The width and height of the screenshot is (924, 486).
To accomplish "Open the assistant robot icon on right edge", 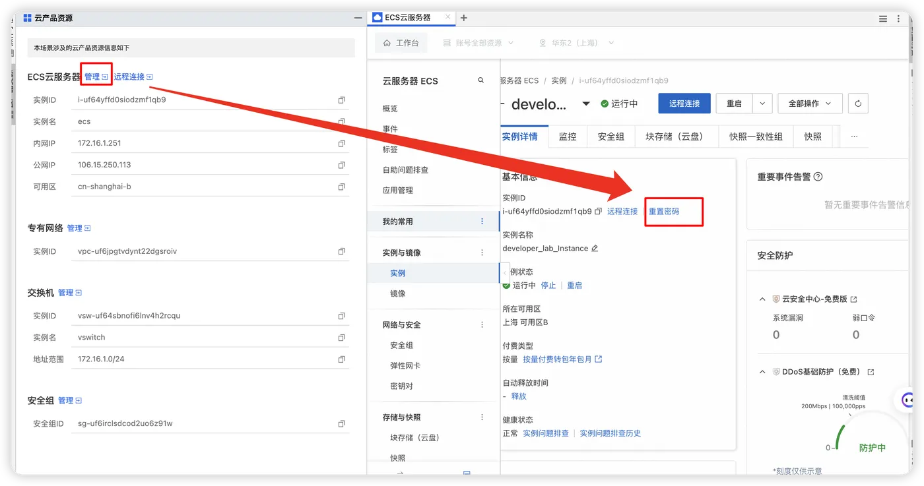I will tap(907, 400).
